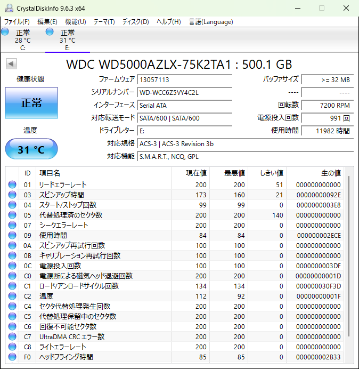Click the 使用時間 field showing 11982 時間

tap(328, 131)
